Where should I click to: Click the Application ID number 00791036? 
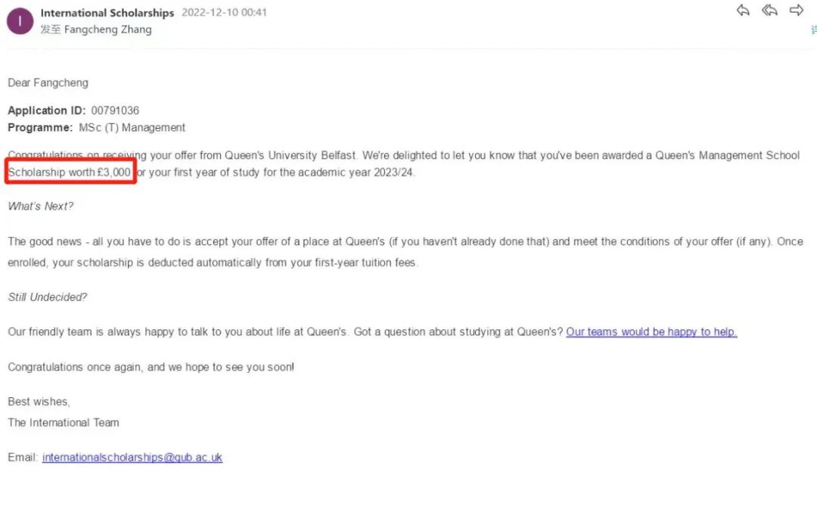click(115, 110)
